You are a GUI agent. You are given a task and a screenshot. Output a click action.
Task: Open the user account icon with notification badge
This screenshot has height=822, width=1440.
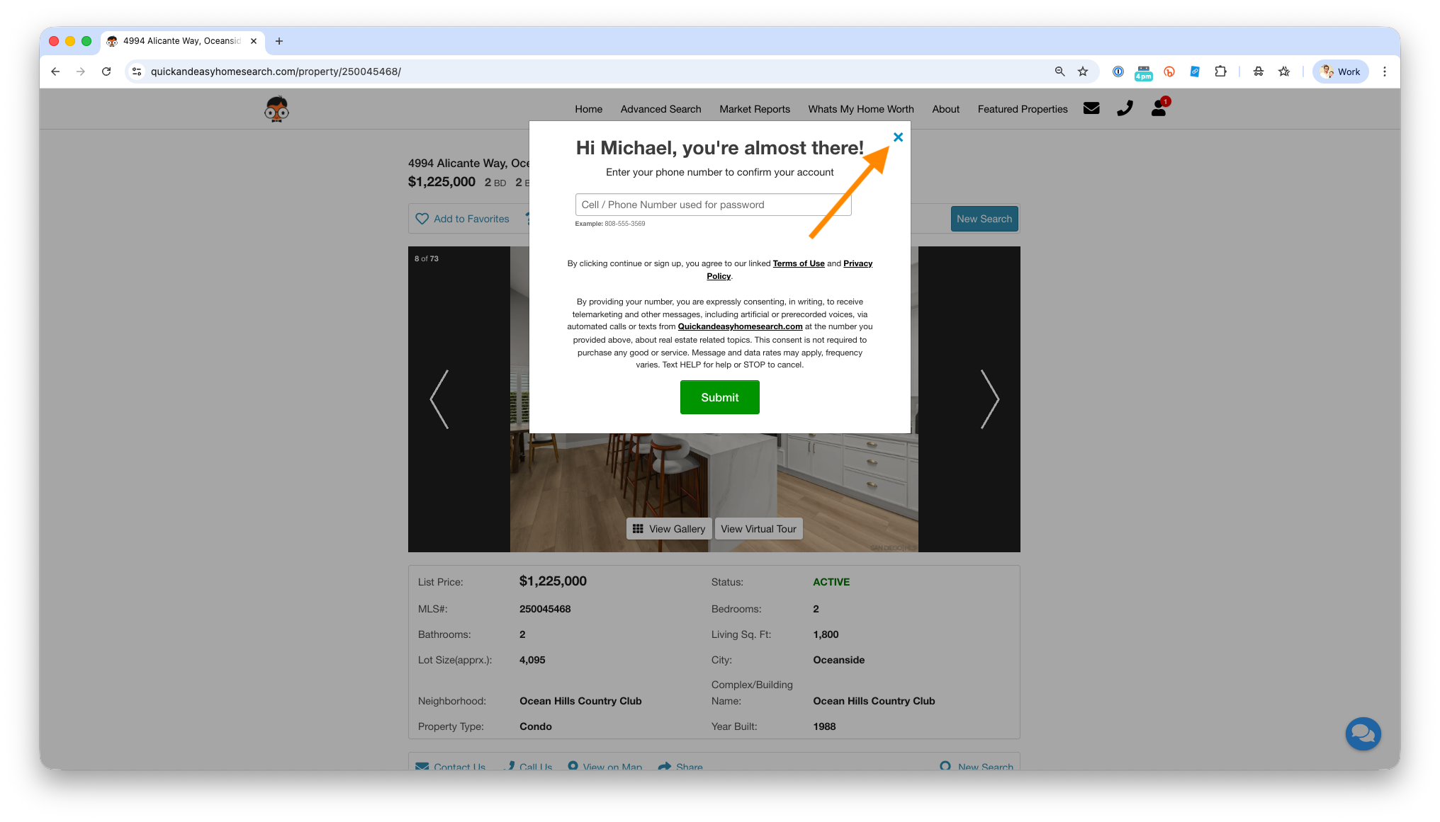coord(1159,108)
